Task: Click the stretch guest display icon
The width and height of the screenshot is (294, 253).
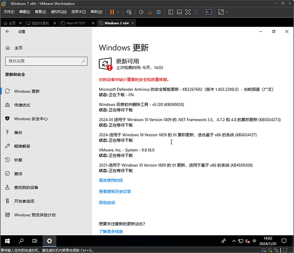Action: [221, 12]
